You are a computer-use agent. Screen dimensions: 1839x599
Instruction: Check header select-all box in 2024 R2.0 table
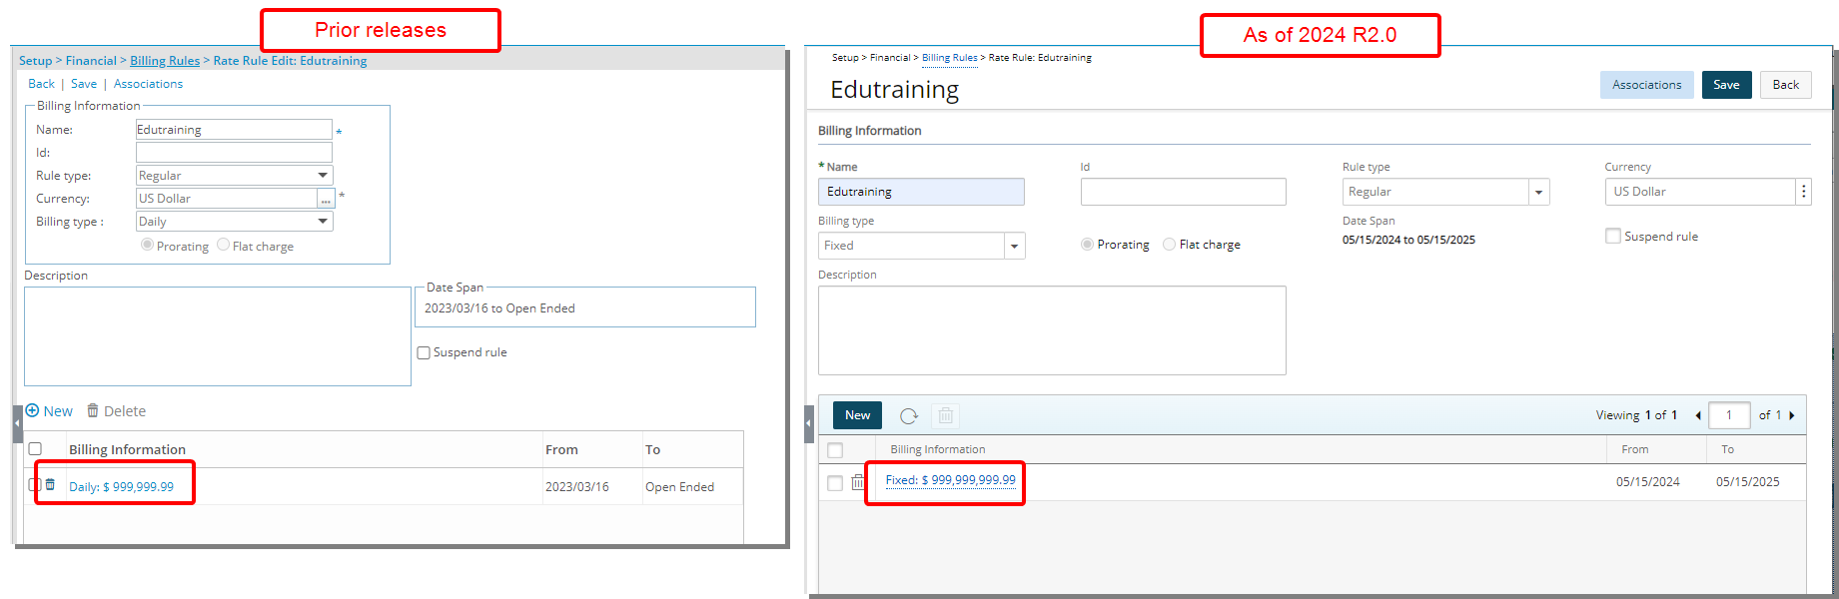(x=835, y=450)
